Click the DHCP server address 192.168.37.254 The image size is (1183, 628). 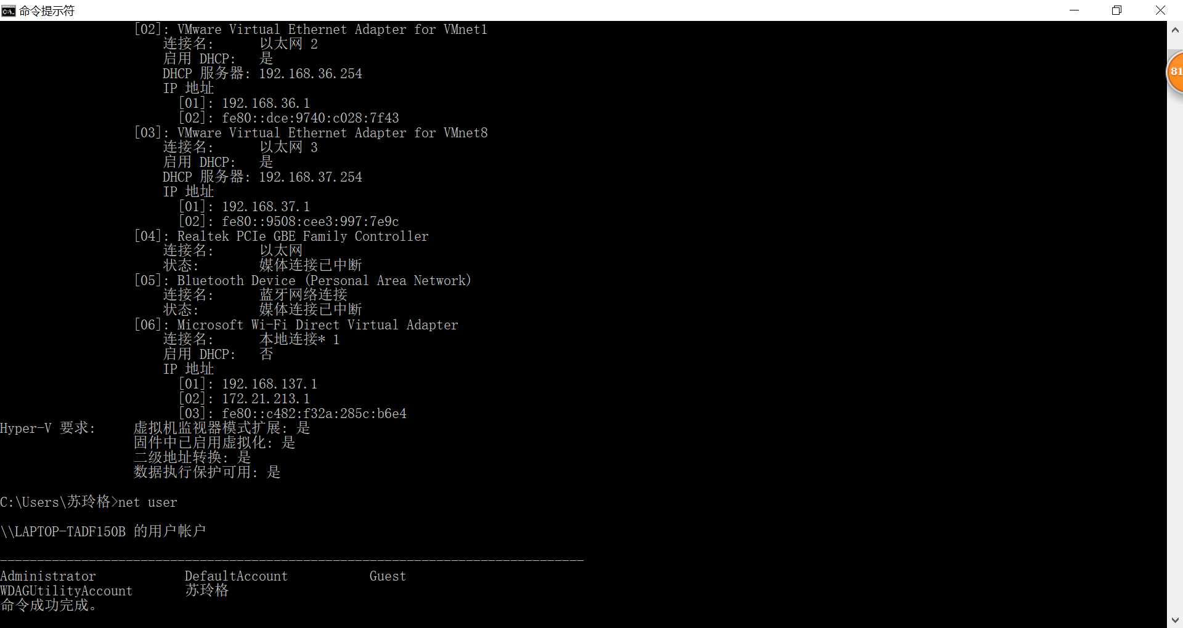tap(311, 177)
